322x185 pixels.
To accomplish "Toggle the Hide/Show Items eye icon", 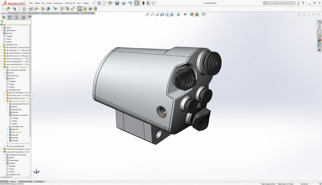I will [x=185, y=14].
